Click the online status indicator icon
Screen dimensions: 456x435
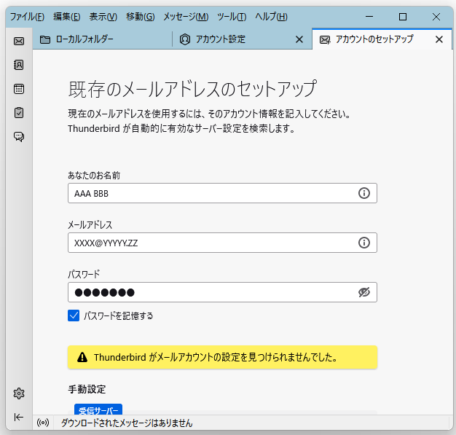pyautogui.click(x=43, y=423)
